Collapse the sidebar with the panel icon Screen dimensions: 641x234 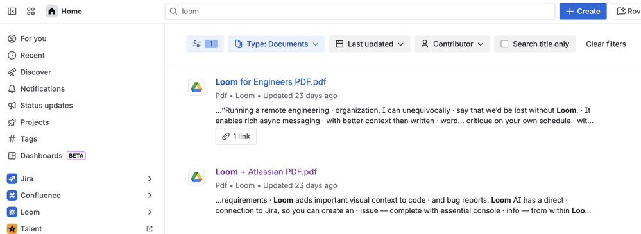click(x=12, y=12)
